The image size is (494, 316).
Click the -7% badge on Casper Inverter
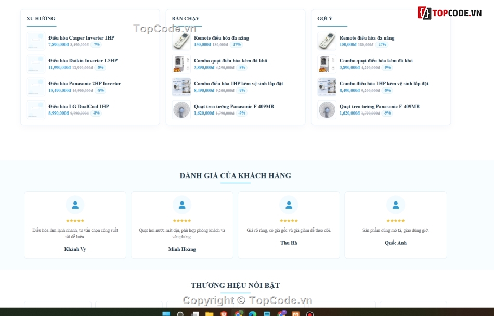coord(96,44)
